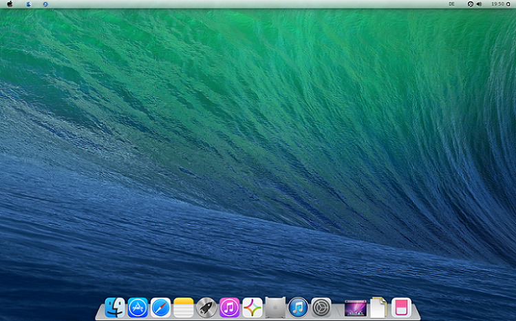Open the Spotlight search icon

tap(508, 4)
